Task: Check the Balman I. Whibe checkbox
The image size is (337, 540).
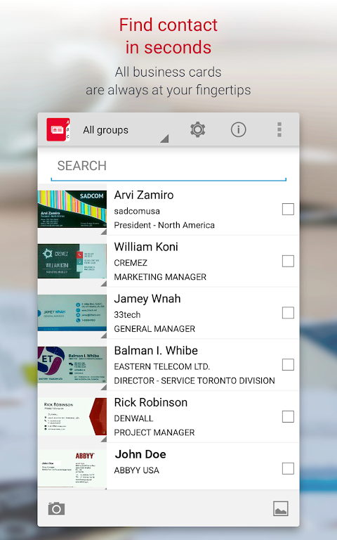Action: point(288,364)
